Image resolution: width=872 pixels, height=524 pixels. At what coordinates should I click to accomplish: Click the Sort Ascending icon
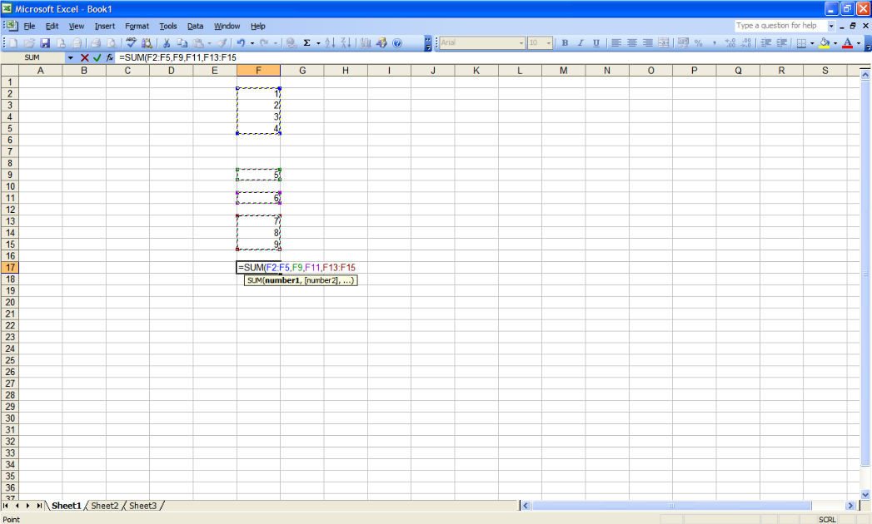(330, 42)
